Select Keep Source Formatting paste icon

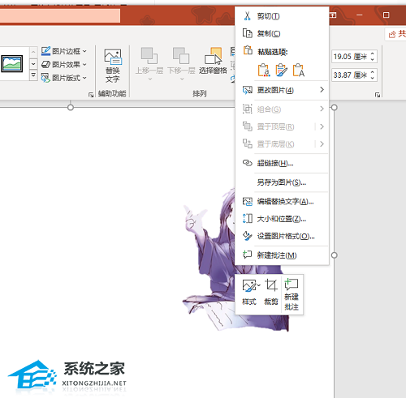pos(264,71)
